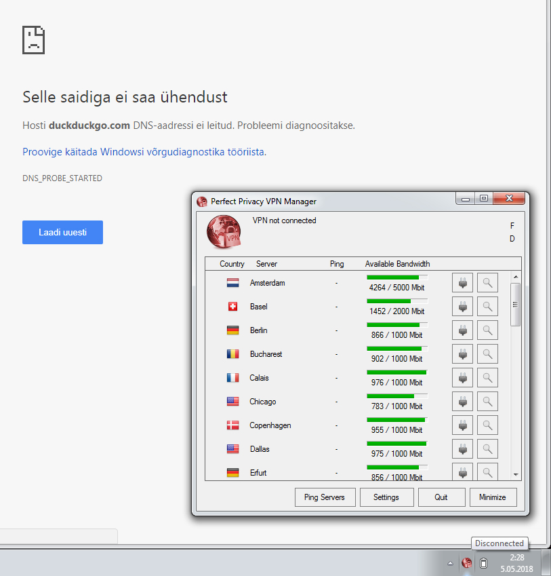The height and width of the screenshot is (576, 551).
Task: Open VPN Manager Settings
Action: [x=387, y=497]
